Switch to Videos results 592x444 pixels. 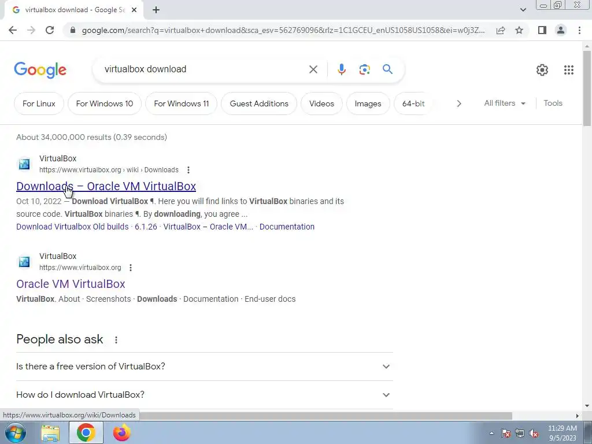321,103
